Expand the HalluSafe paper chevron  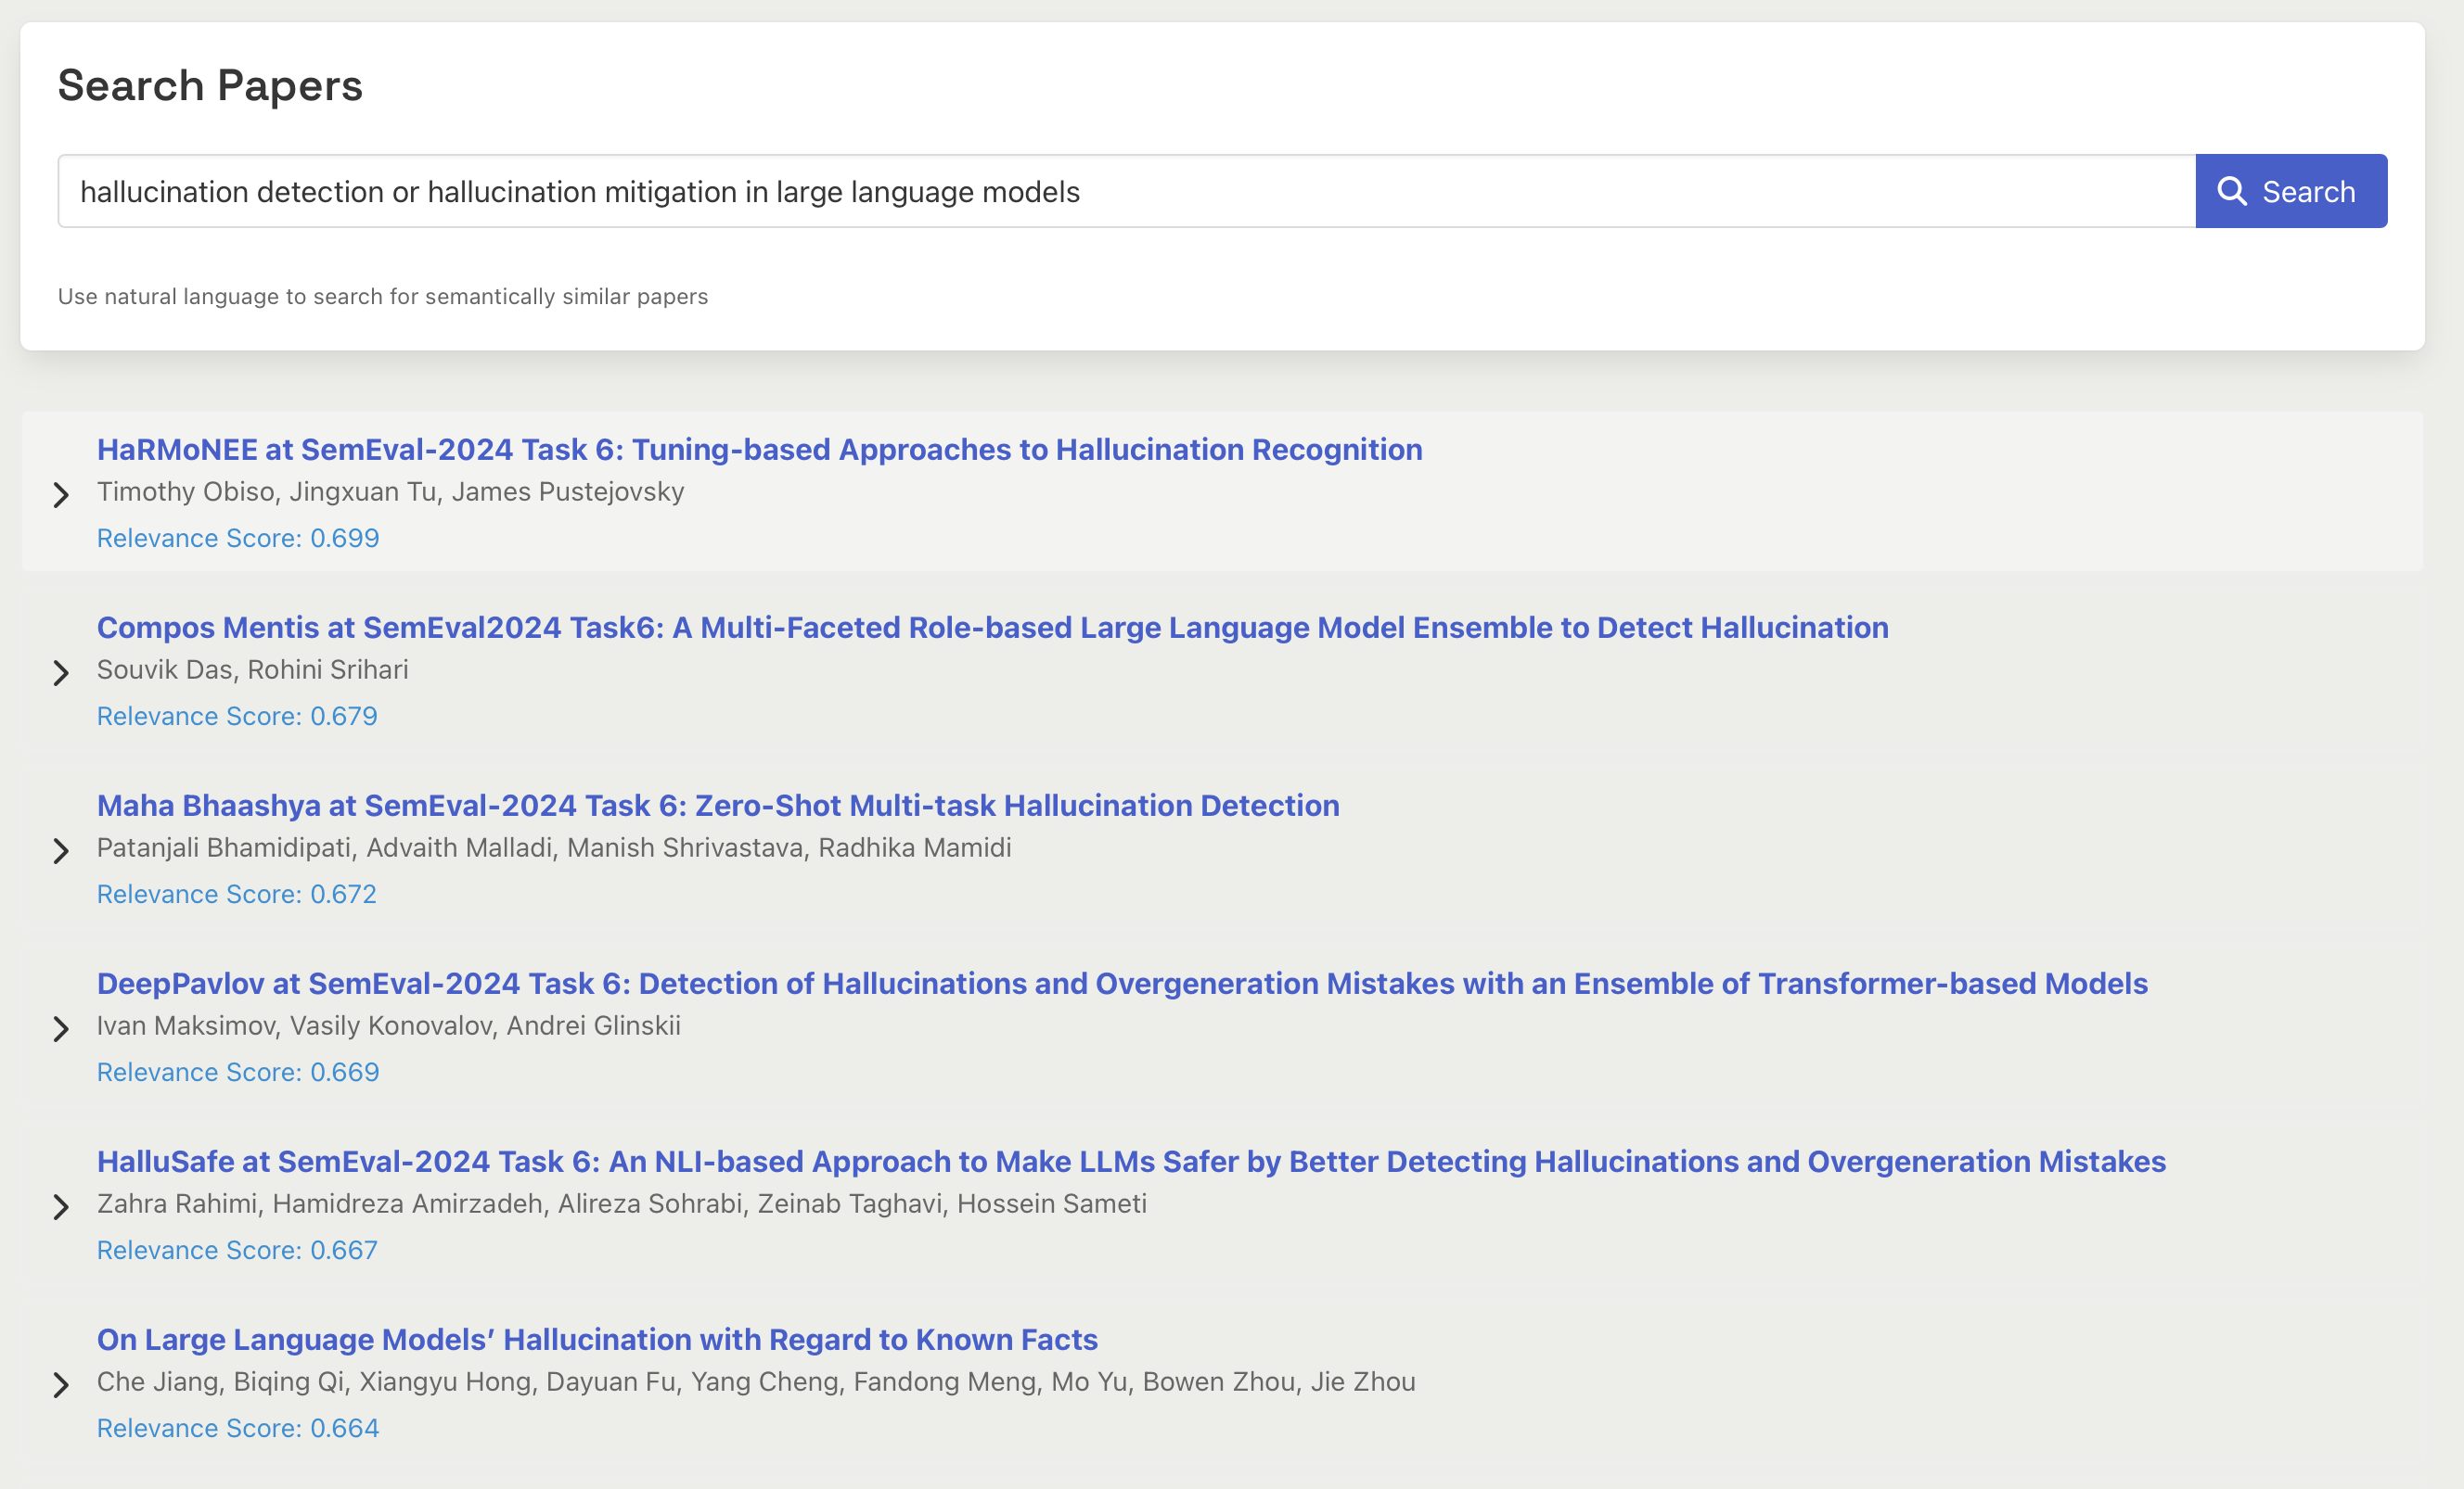click(x=61, y=1207)
